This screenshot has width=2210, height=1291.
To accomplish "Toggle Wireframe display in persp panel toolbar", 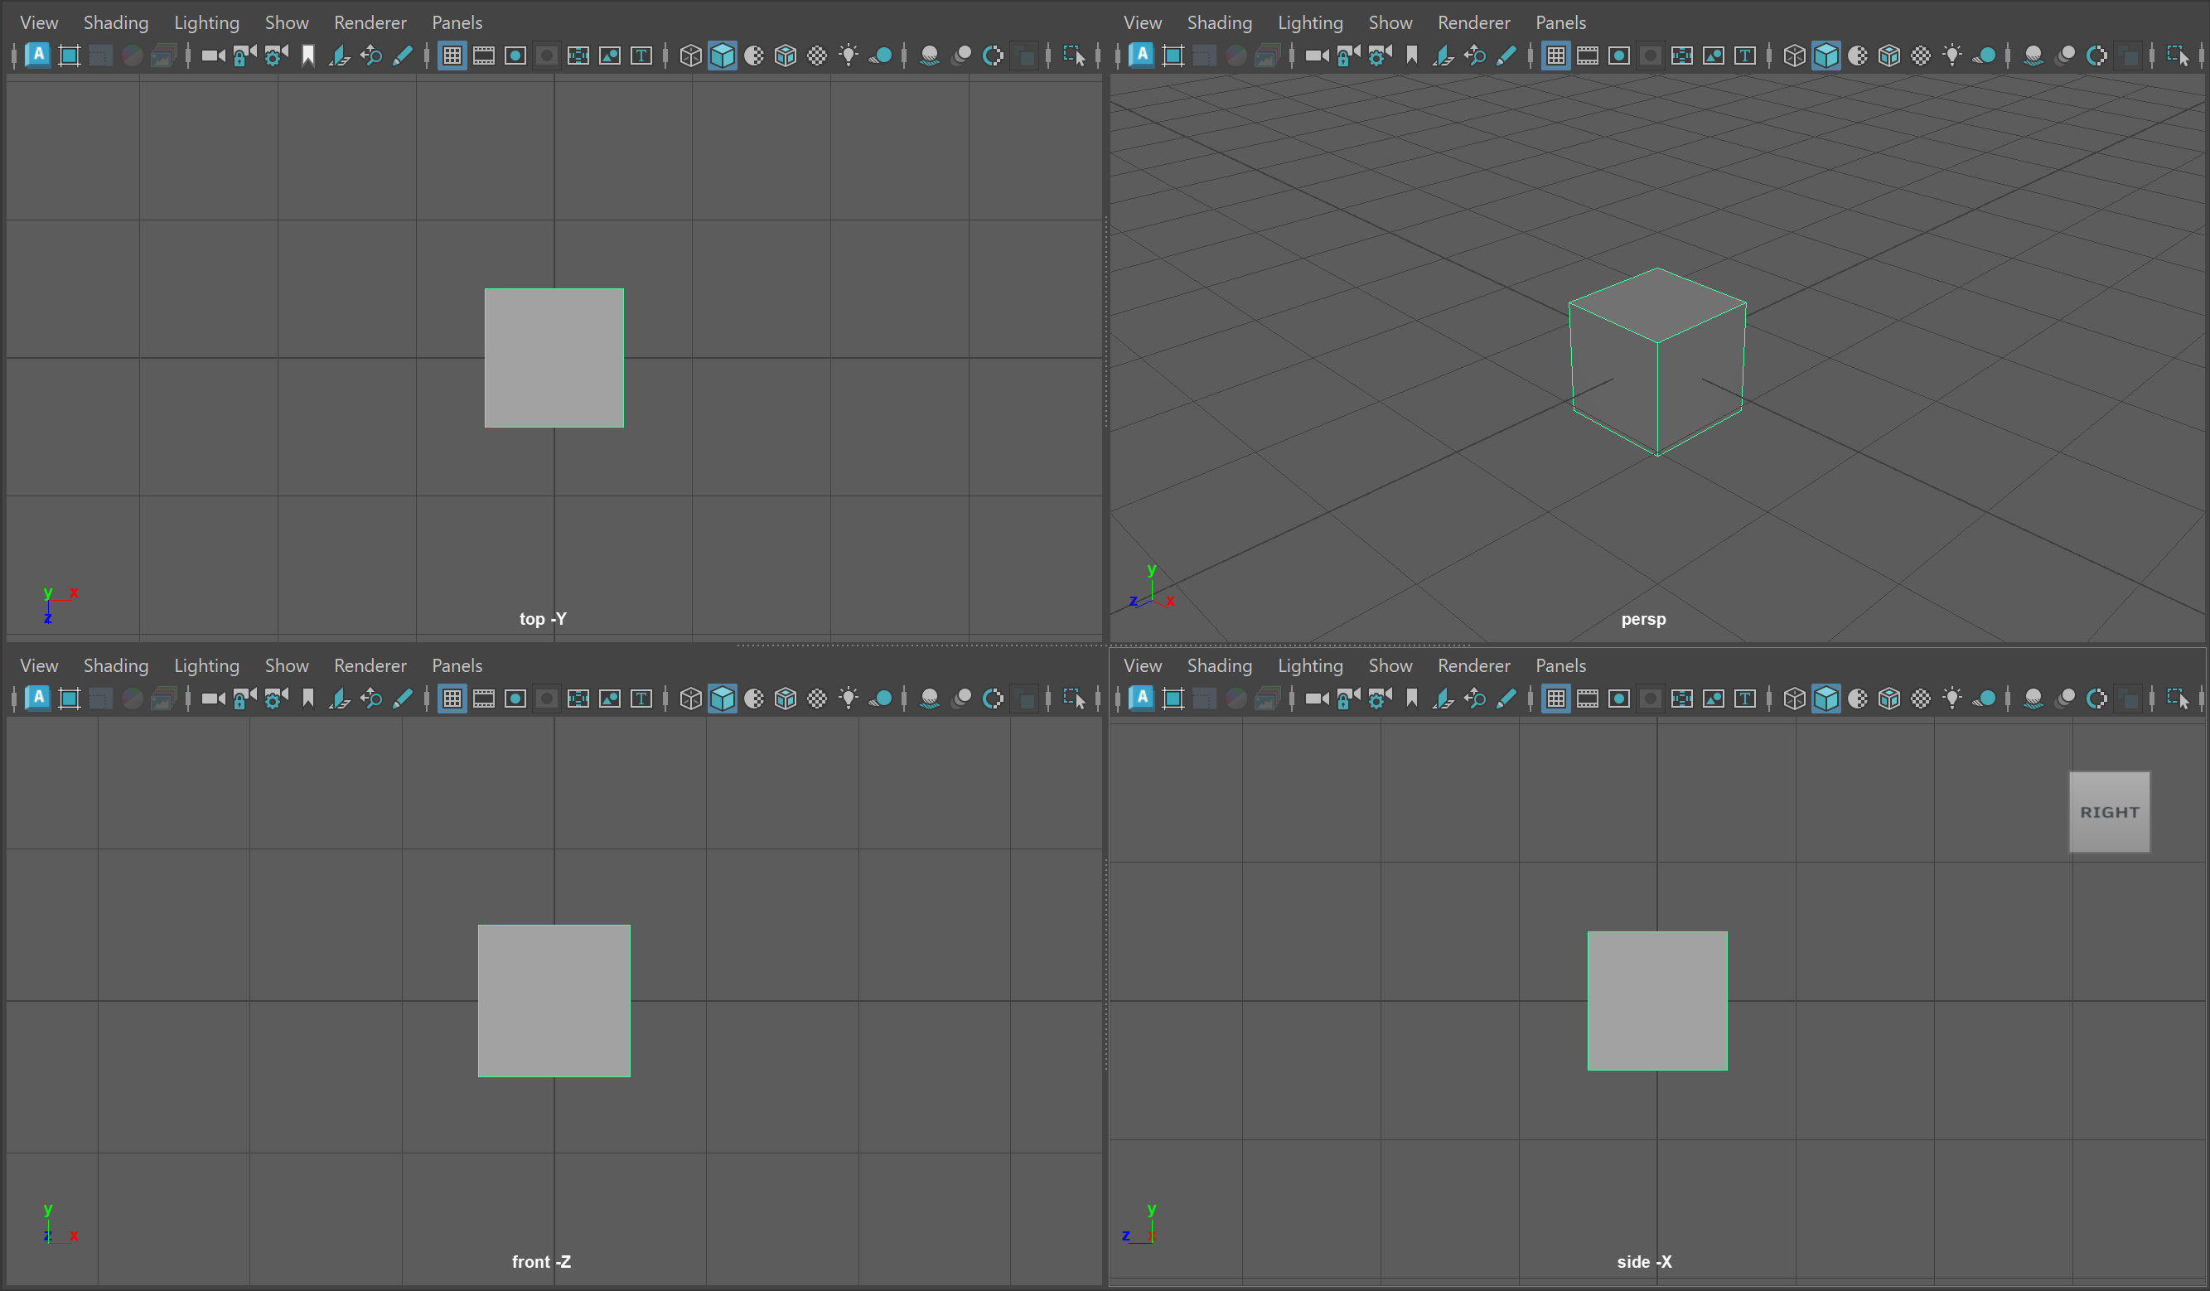I will (1794, 56).
